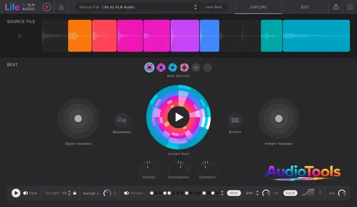The height and width of the screenshot is (207, 357).
Task: Click the Symmetry knob
Action: click(x=207, y=167)
